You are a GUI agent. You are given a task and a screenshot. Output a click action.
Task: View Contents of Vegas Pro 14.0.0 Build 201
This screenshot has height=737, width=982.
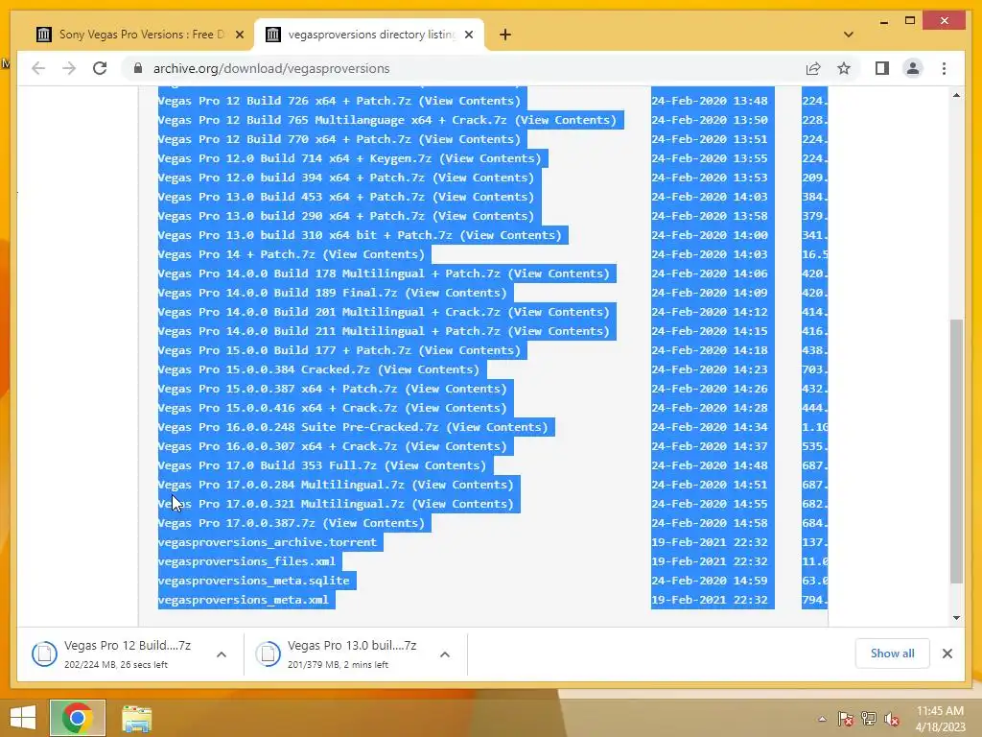(559, 312)
